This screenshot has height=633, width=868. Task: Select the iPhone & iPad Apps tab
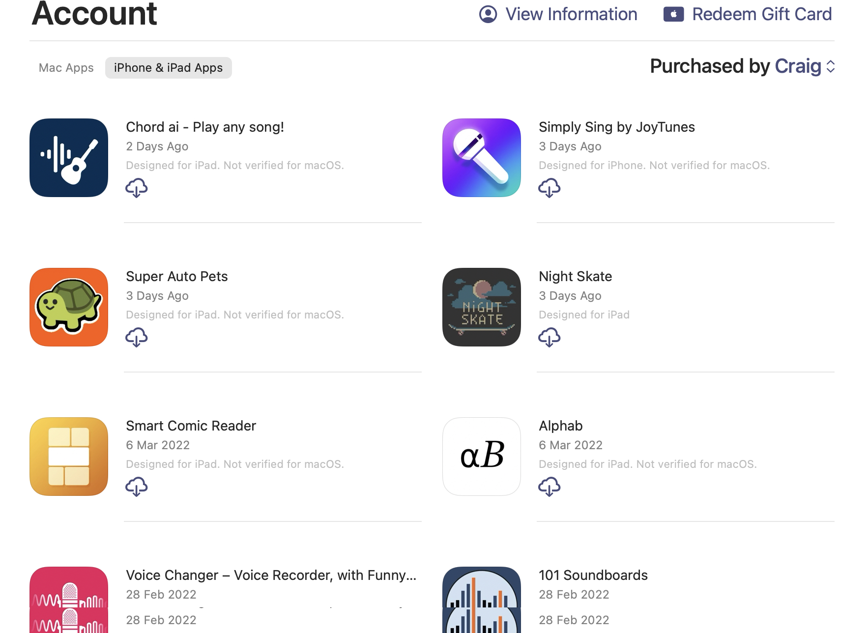(169, 68)
